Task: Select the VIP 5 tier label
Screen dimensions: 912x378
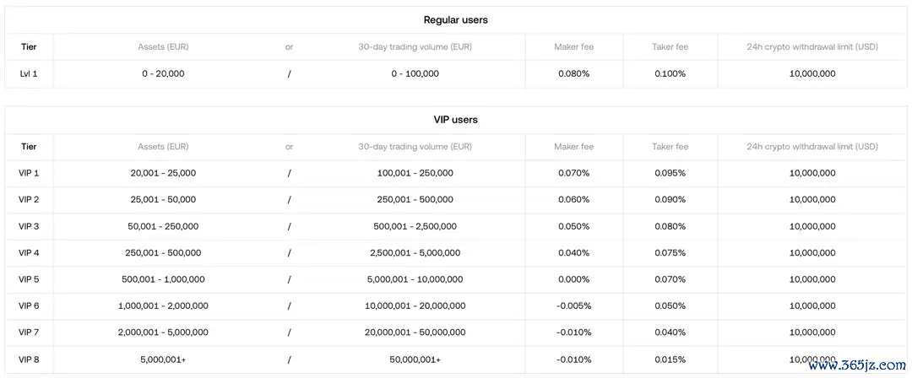Action: click(x=29, y=279)
